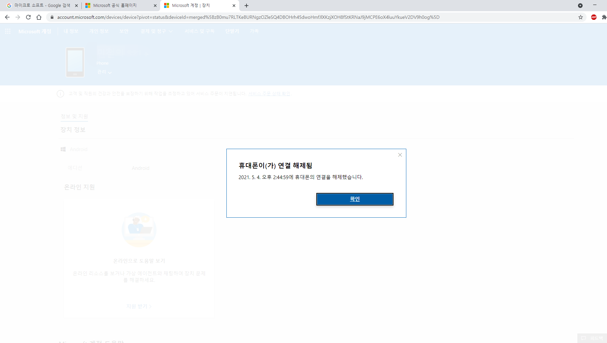Click the 확인 button in the dialog
The image size is (607, 343).
coord(355,199)
